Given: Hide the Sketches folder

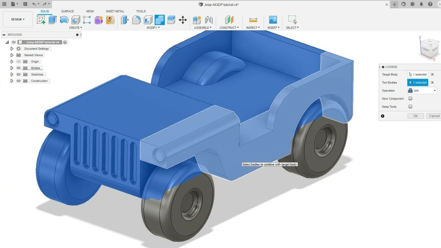Looking at the screenshot, I should pos(18,75).
